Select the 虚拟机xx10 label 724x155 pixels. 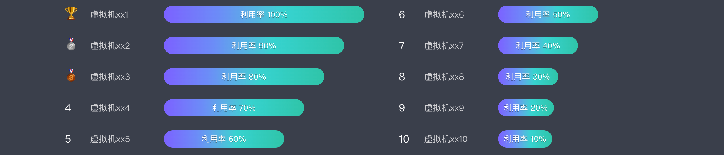(446, 139)
